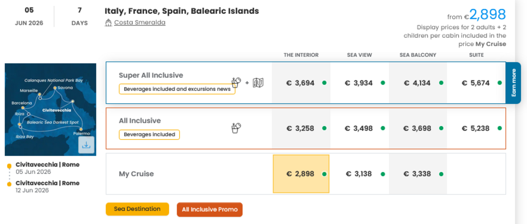The image size is (527, 224).
Task: Click the Sea Destination button
Action: tap(137, 209)
